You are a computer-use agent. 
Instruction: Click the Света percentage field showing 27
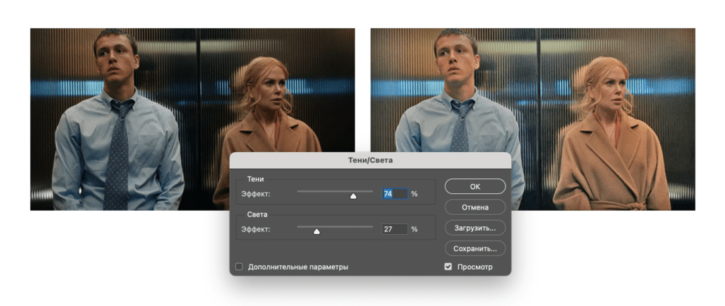click(395, 229)
